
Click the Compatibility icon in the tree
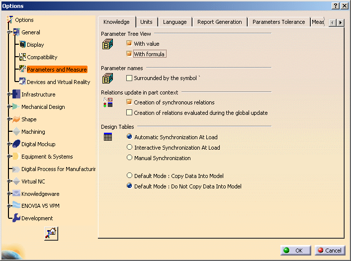tap(22, 57)
